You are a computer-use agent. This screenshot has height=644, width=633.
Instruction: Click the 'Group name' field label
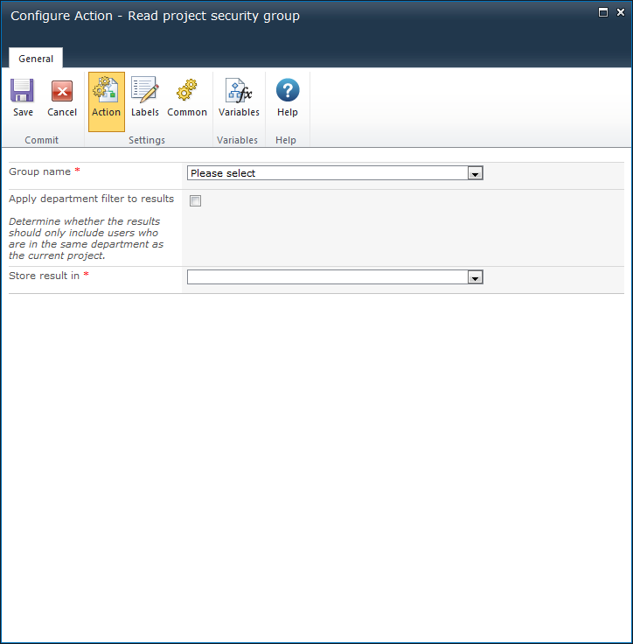click(x=39, y=171)
